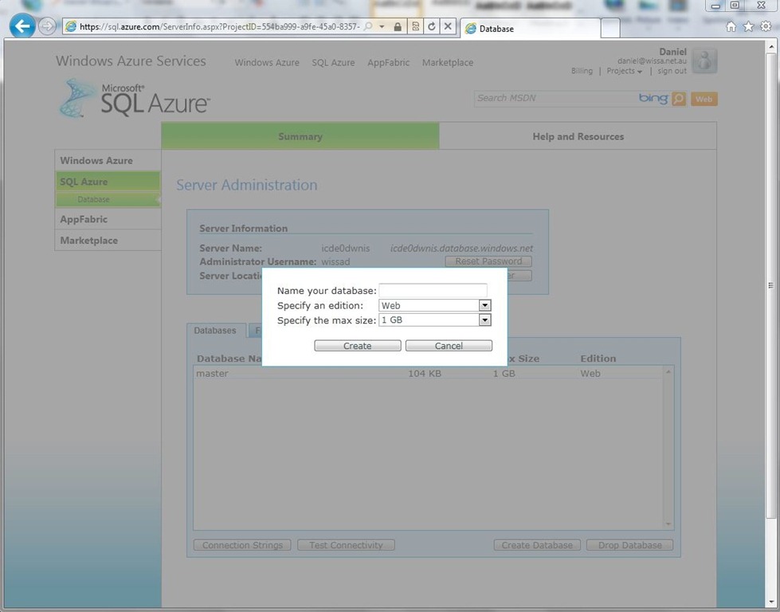Open Marketplace in top navigation
Screen dimensions: 780x612
[448, 63]
